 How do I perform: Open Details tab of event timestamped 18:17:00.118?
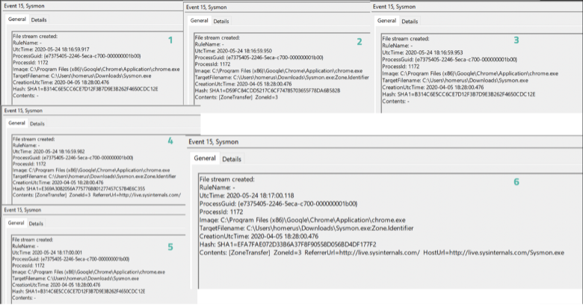click(x=232, y=159)
